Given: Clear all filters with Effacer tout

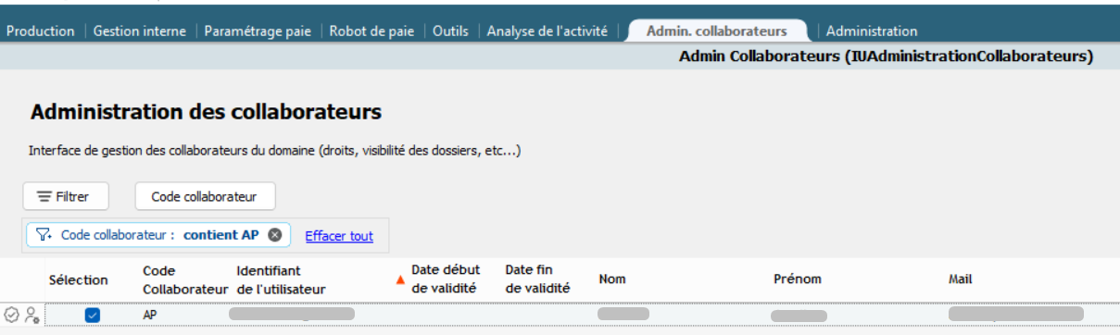Looking at the screenshot, I should coord(339,236).
